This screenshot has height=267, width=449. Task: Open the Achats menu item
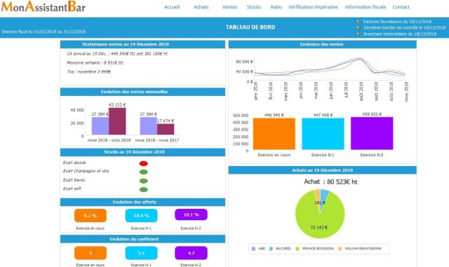(201, 7)
